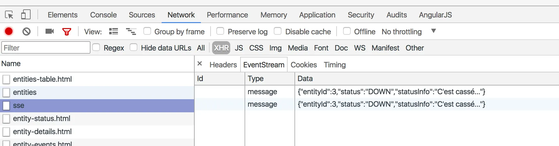Enable the Preserve log checkbox
Screen dimensions: 559x146
pyautogui.click(x=220, y=31)
